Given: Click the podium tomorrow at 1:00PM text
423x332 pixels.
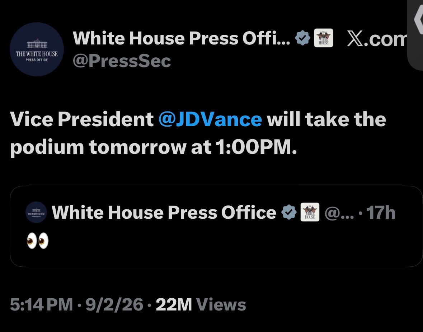Looking at the screenshot, I should [153, 147].
